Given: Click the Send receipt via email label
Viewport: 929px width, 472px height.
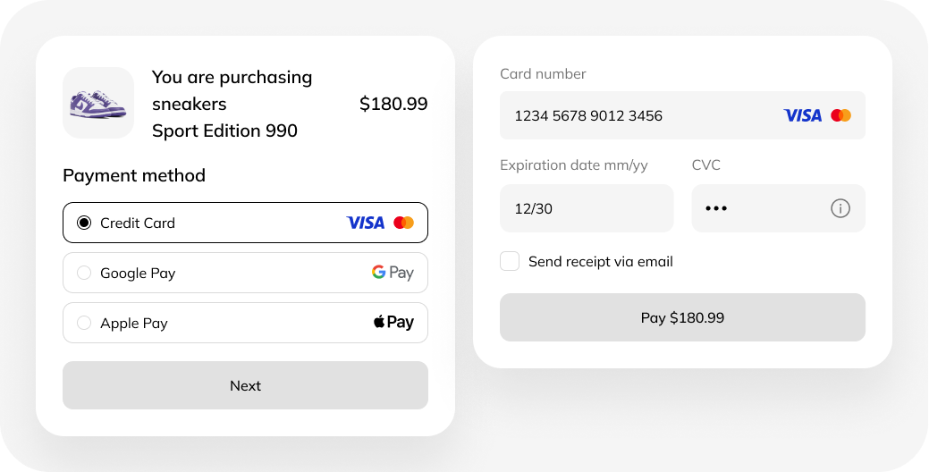Looking at the screenshot, I should pos(600,262).
